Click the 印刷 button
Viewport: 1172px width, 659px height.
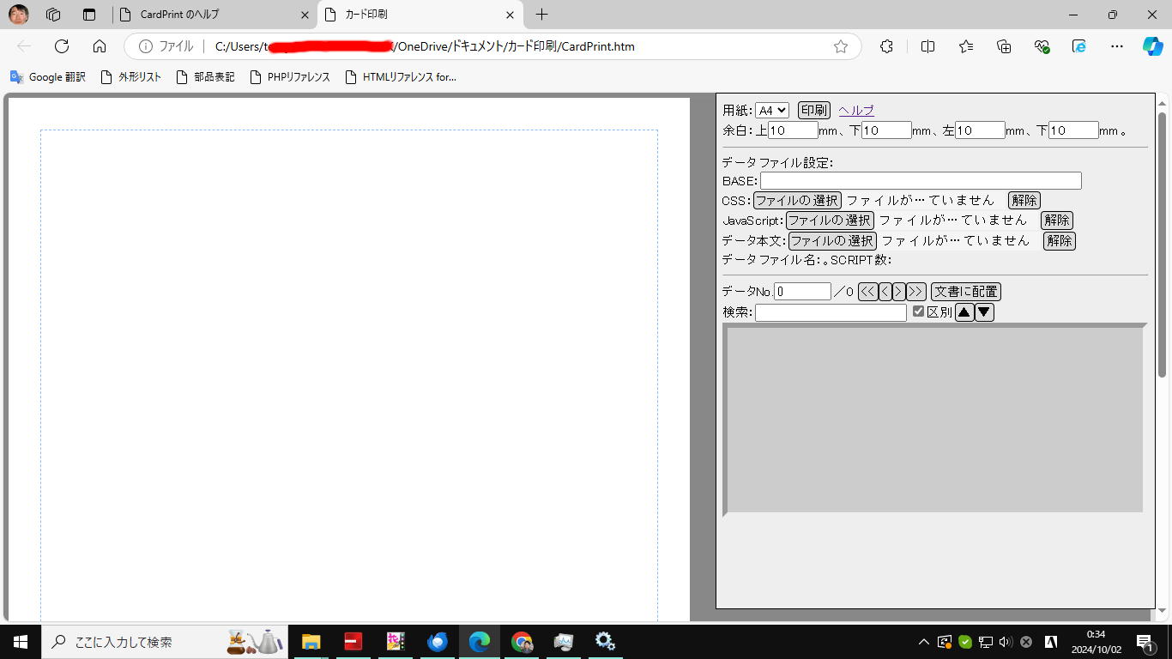[x=813, y=111]
